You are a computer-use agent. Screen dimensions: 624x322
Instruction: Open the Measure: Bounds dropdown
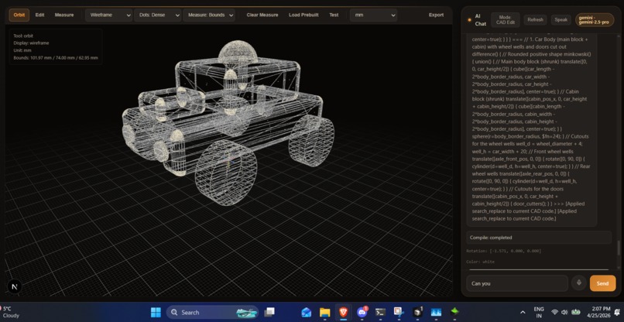pos(209,15)
